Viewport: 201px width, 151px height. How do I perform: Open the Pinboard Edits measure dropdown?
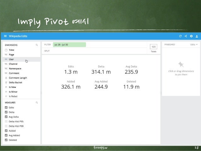194,44
